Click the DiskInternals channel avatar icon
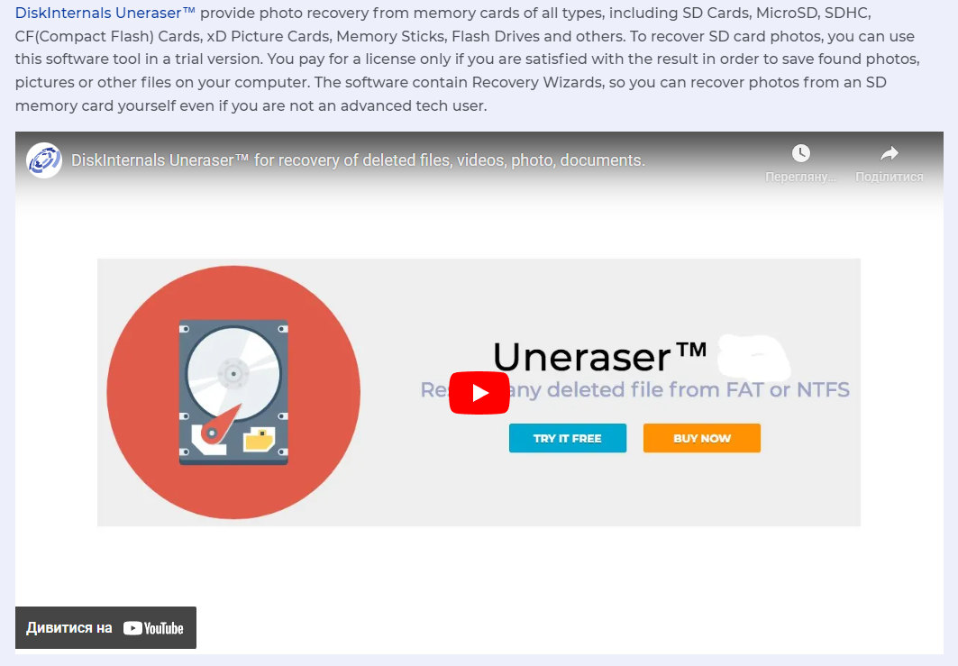The height and width of the screenshot is (666, 958). [44, 160]
